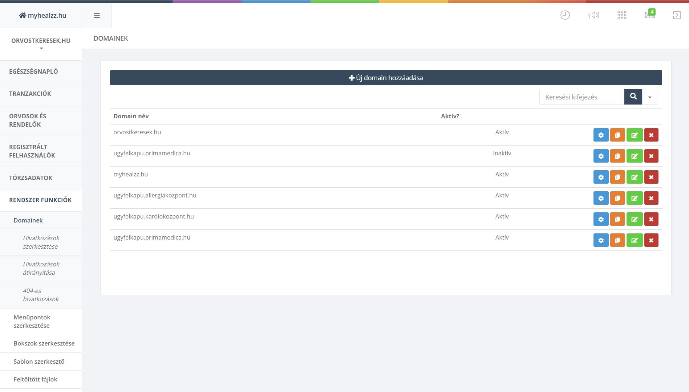Open the EGÉSZSÉGNAPLÓ menu section
The width and height of the screenshot is (689, 392).
(41, 72)
